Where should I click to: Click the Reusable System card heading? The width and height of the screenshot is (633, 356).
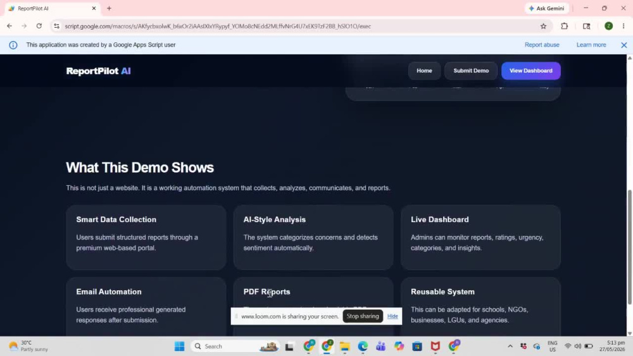pos(442,292)
